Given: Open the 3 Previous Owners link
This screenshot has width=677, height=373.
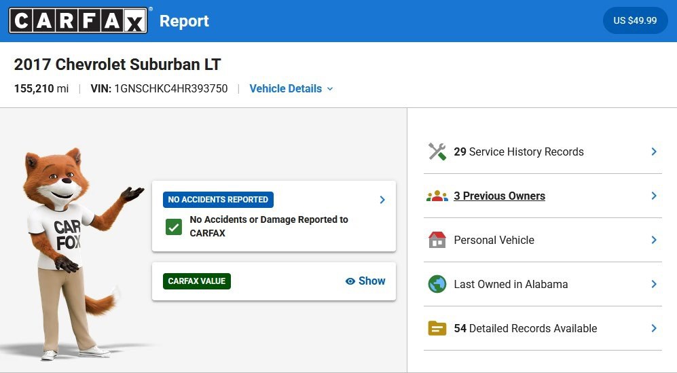Looking at the screenshot, I should (500, 196).
